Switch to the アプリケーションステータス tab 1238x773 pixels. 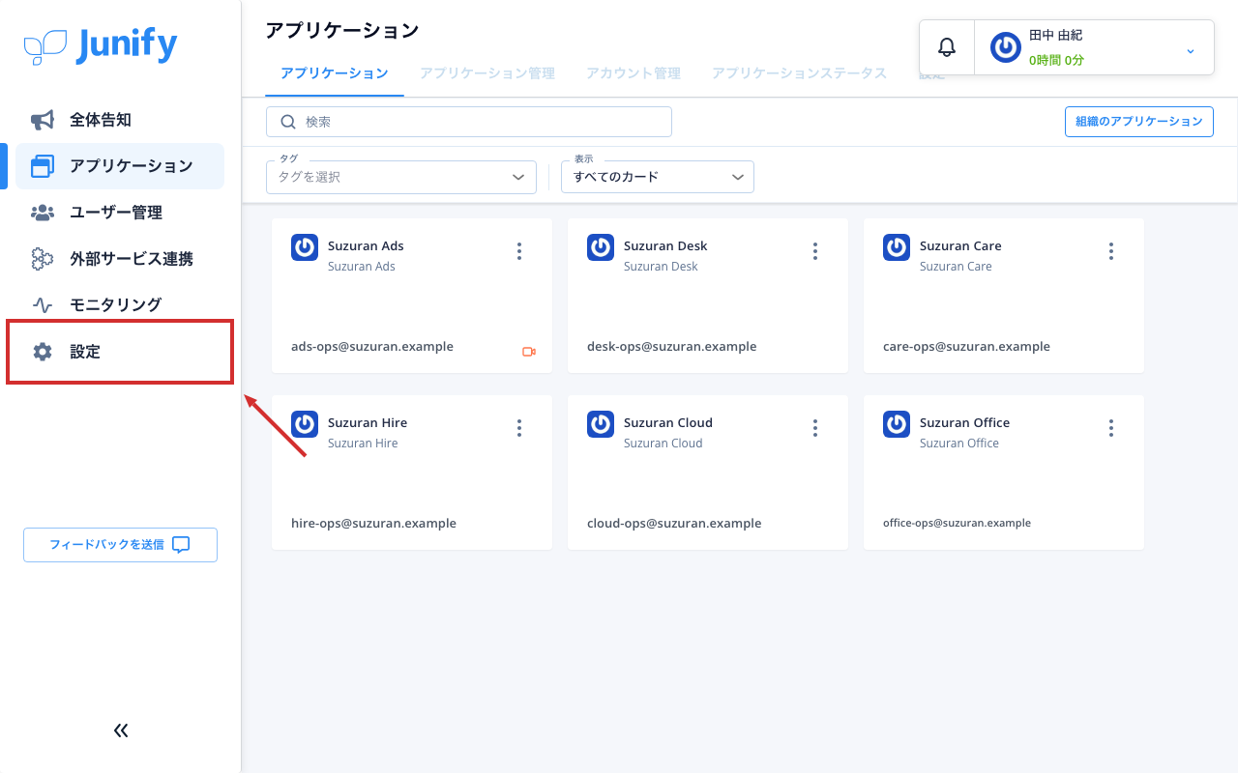pyautogui.click(x=800, y=73)
